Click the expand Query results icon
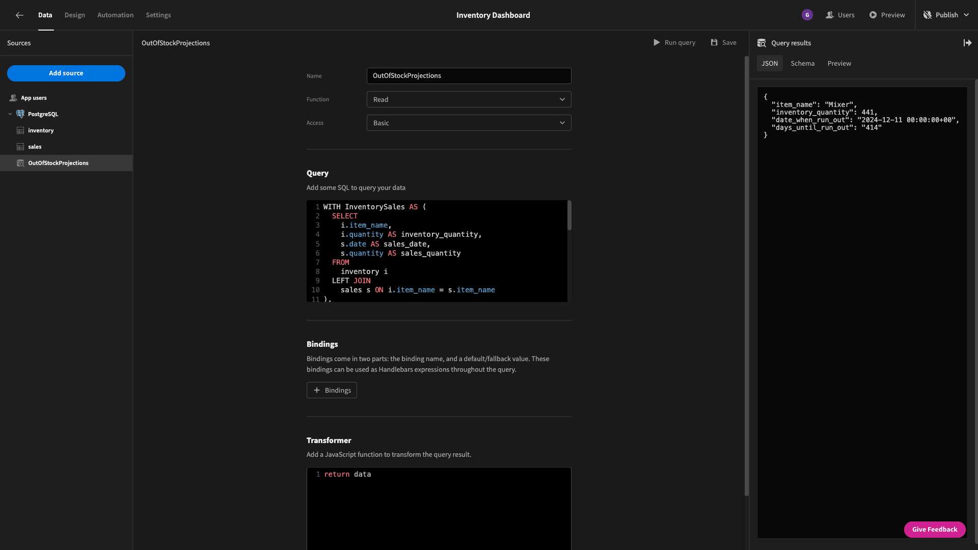The image size is (978, 550). 967,43
